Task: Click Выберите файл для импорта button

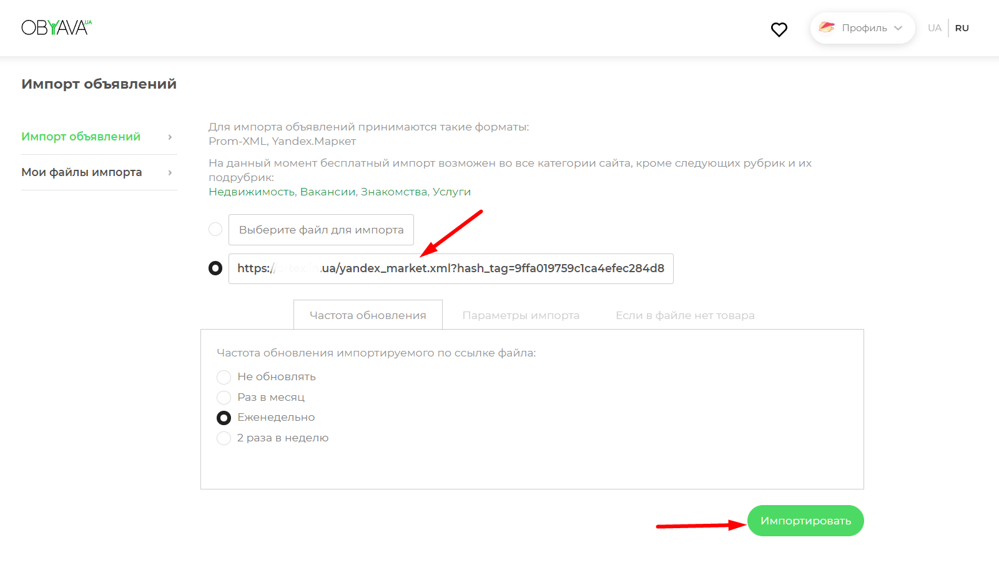Action: click(321, 230)
